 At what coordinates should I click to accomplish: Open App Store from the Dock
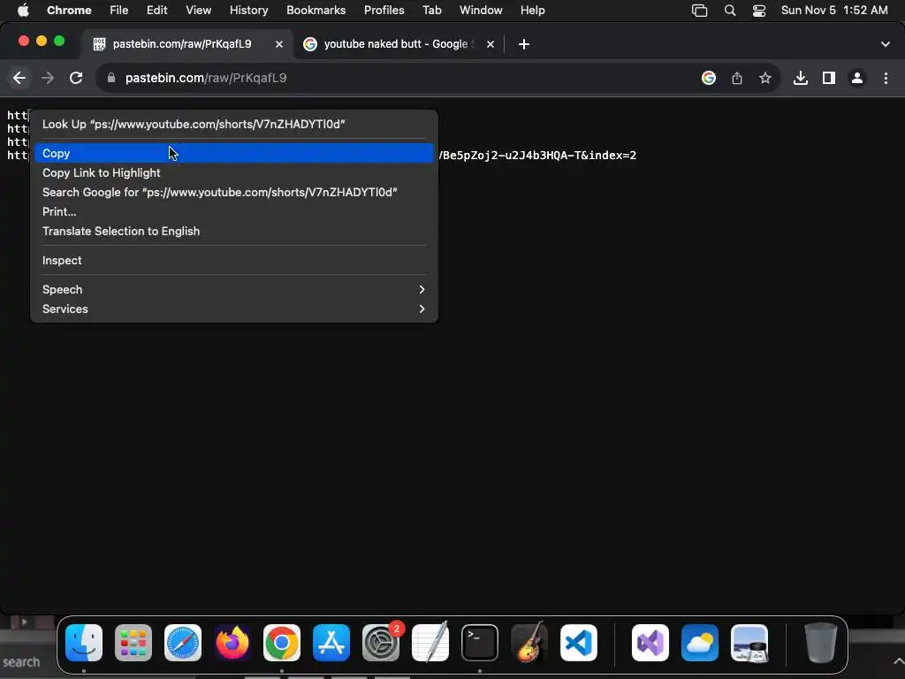(331, 643)
